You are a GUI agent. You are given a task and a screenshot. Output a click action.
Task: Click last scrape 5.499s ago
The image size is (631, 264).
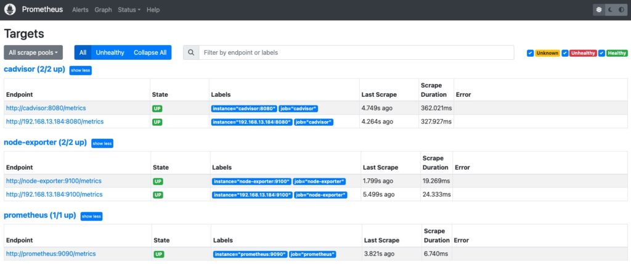(379, 194)
